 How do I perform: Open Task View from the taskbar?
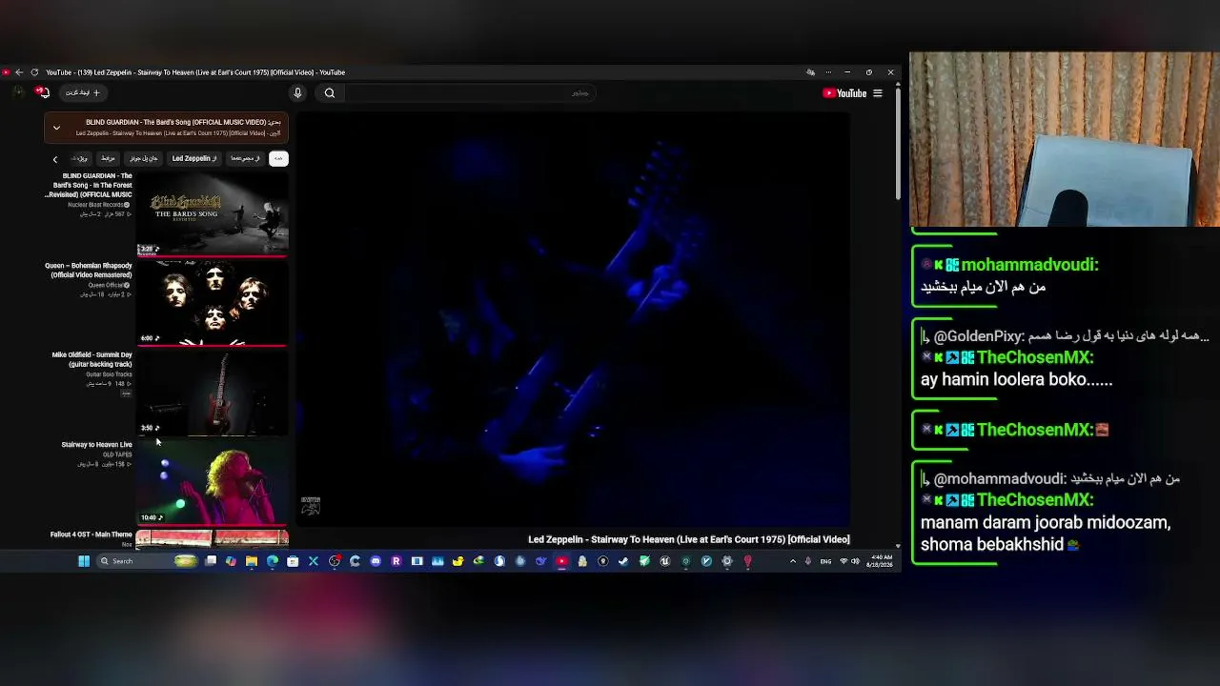[211, 561]
